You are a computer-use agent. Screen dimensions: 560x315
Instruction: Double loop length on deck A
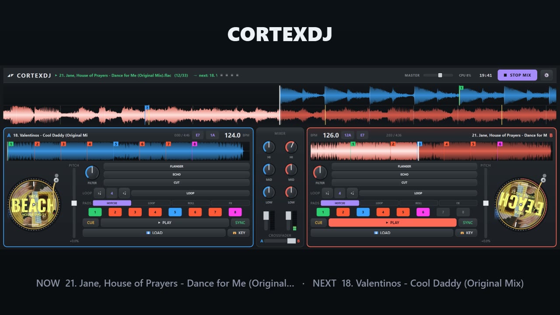(124, 193)
